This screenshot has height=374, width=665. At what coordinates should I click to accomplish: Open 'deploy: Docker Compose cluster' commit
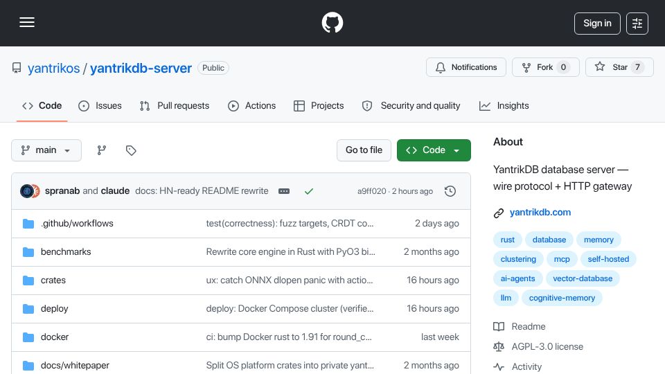tap(290, 309)
